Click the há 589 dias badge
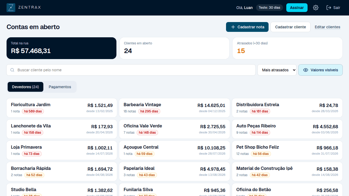Image resolution: width=349 pixels, height=196 pixels. click(33, 111)
